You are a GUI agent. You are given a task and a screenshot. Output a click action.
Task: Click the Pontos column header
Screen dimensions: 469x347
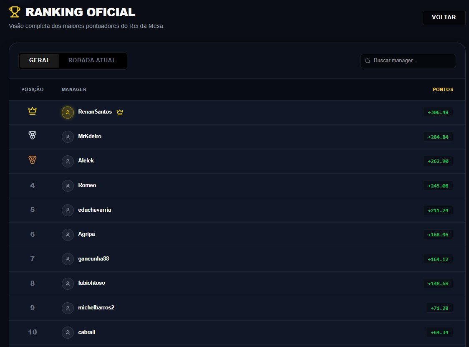click(443, 89)
